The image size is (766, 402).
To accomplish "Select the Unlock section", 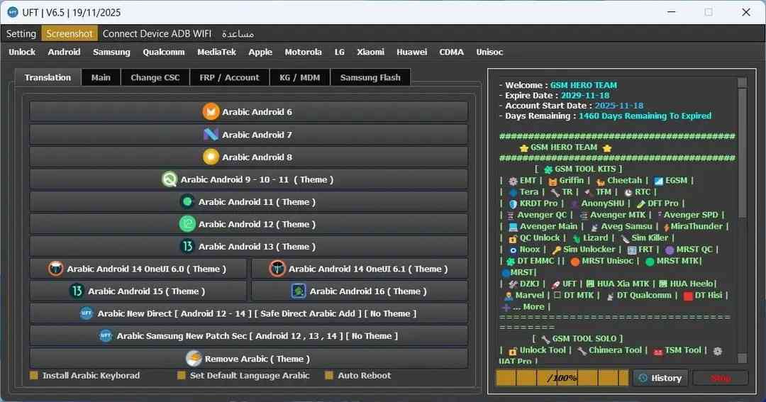I will pos(22,52).
